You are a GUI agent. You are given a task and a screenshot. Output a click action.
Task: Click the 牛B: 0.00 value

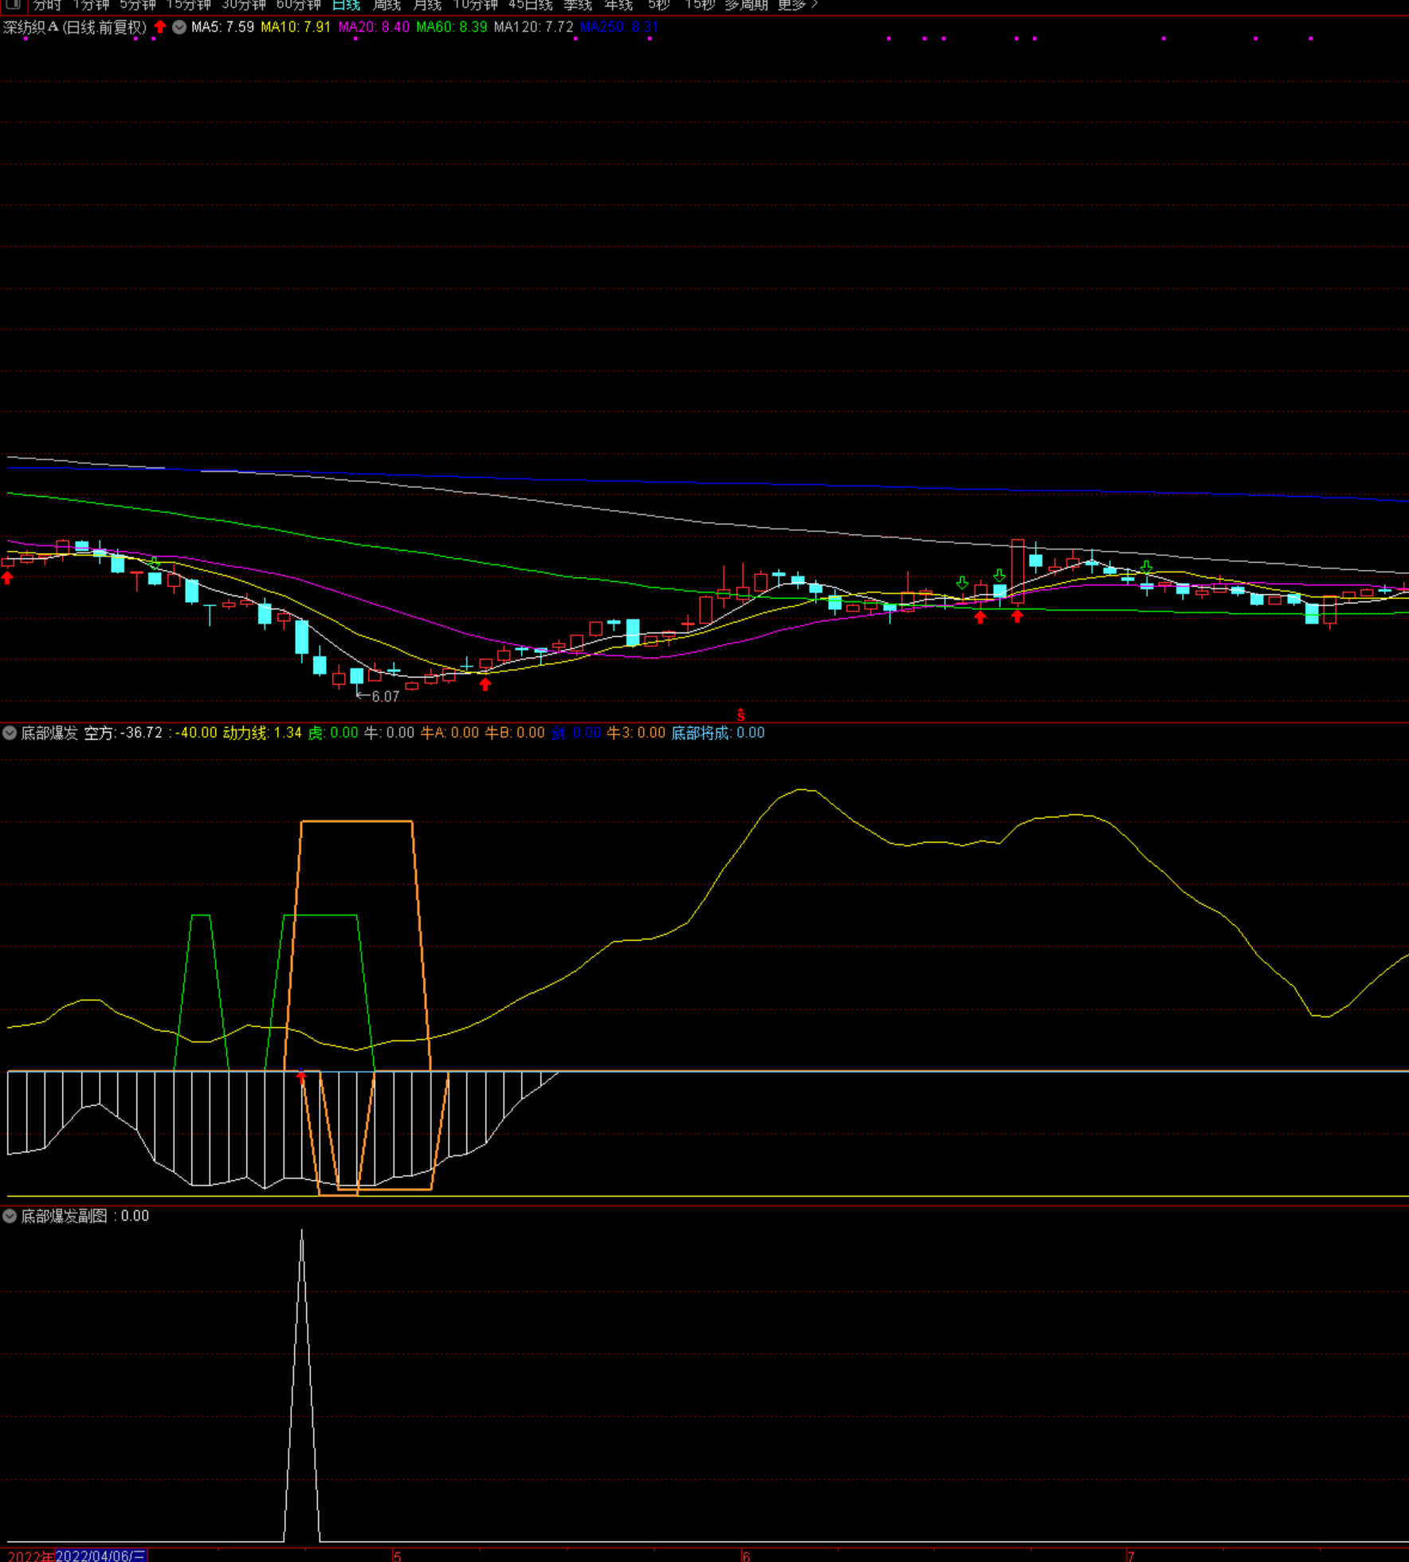click(516, 733)
